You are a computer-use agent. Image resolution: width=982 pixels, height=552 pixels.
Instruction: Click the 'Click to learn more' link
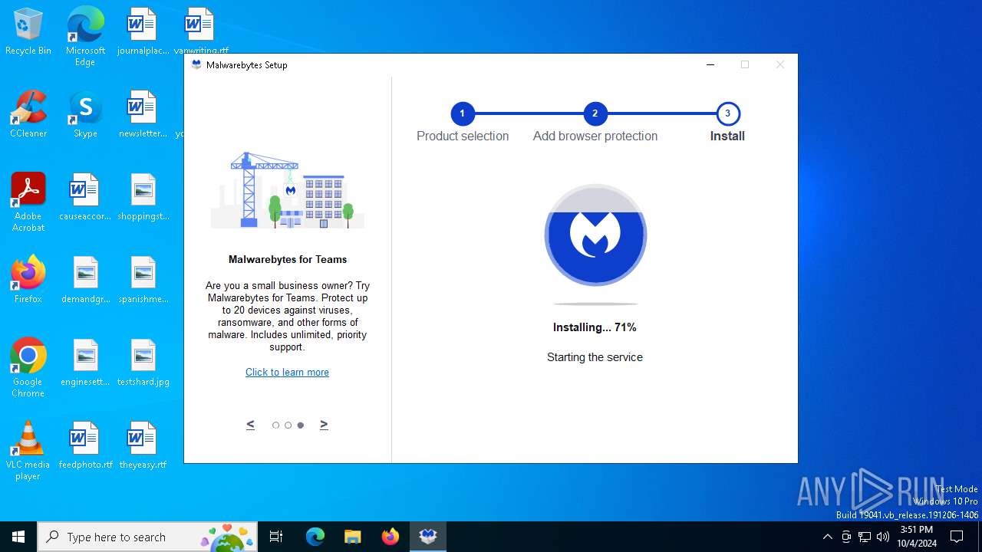pyautogui.click(x=287, y=372)
